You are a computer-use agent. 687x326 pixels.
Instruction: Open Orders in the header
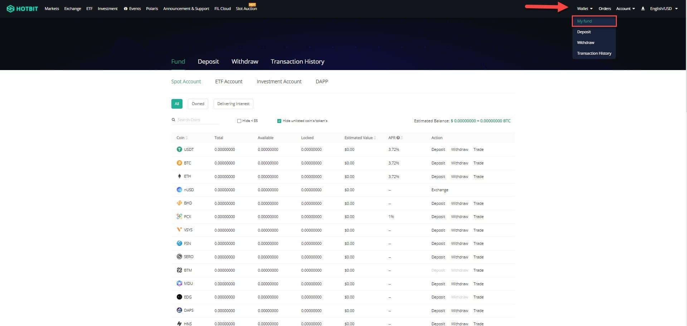click(605, 9)
